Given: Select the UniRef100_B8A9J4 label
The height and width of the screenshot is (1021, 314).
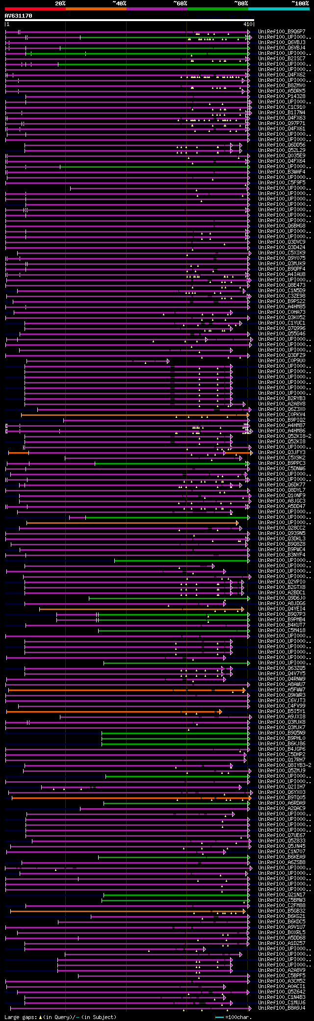Looking at the screenshot, I should 282,1008.
